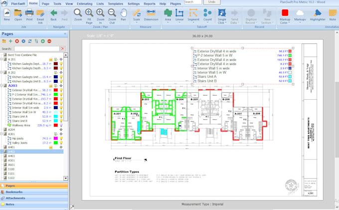Screen dimensions: 339x210
Task: Zoom Out of the drawing
Action: pyautogui.click(x=112, y=16)
